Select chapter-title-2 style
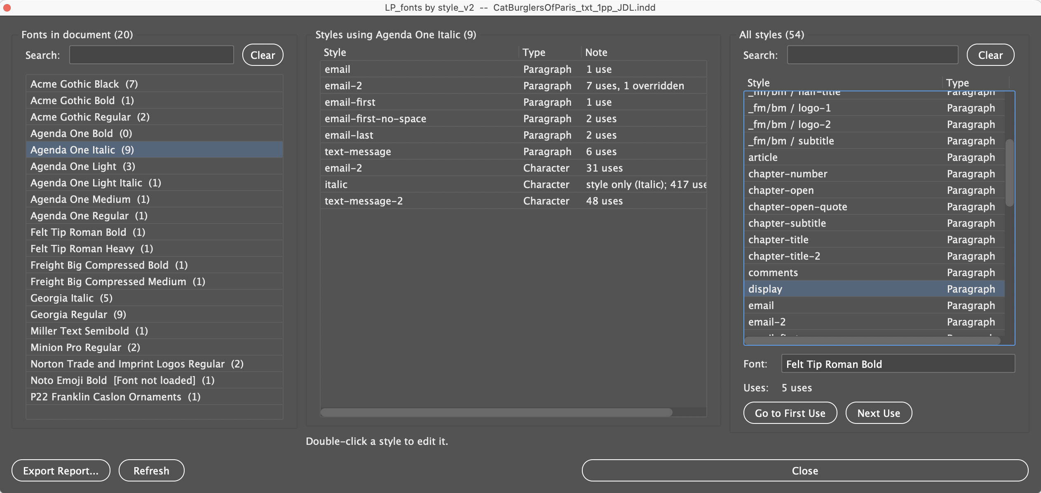The image size is (1041, 493). click(x=875, y=256)
